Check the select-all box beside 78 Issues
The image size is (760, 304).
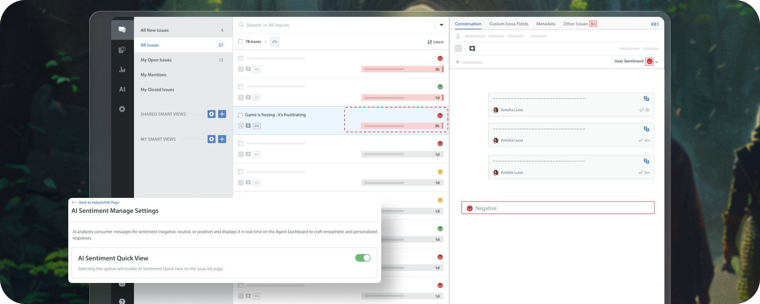241,42
